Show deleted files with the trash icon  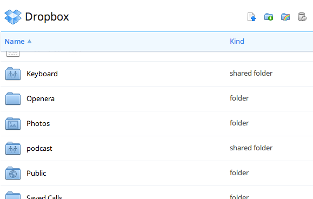click(x=302, y=17)
